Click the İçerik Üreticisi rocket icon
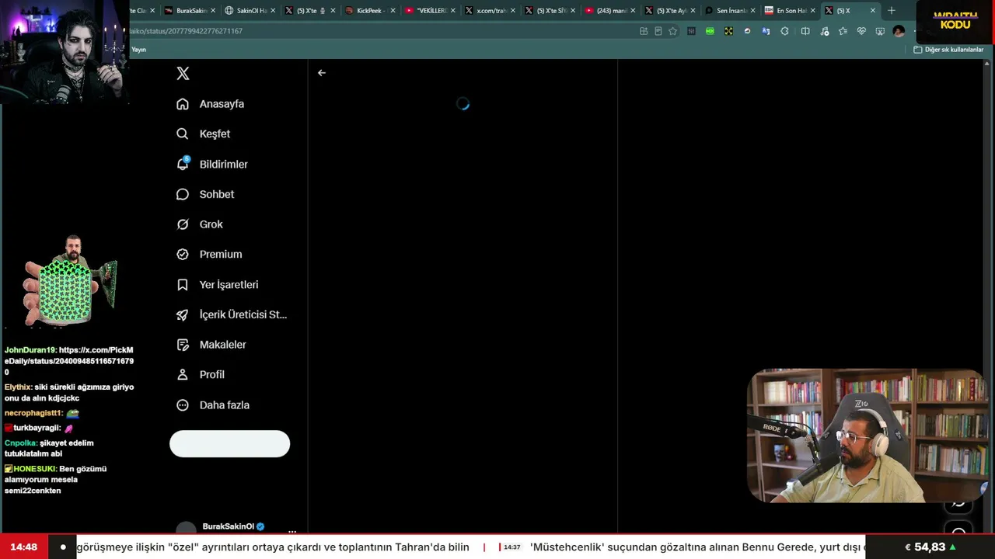The width and height of the screenshot is (995, 559). tap(183, 314)
